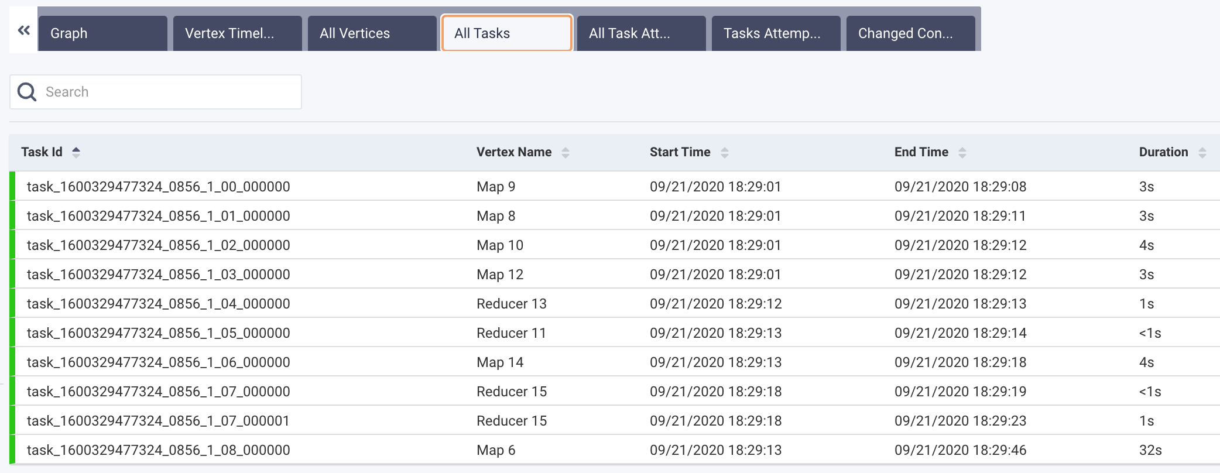Click the search magnifier icon
The height and width of the screenshot is (473, 1220).
click(x=27, y=92)
